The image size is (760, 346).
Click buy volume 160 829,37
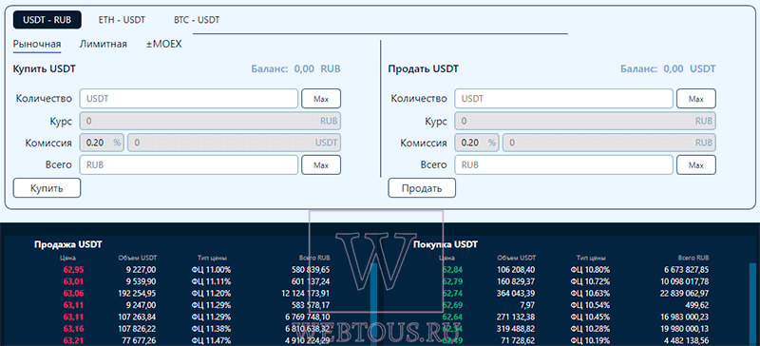[517, 281]
